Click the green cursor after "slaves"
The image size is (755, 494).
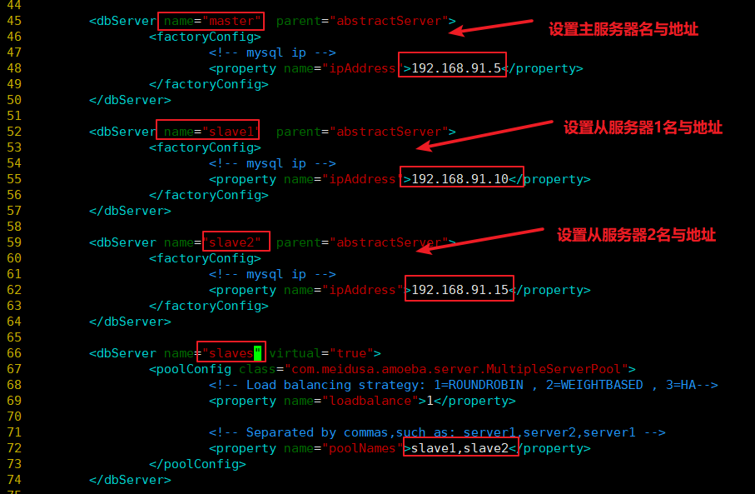[x=257, y=353]
